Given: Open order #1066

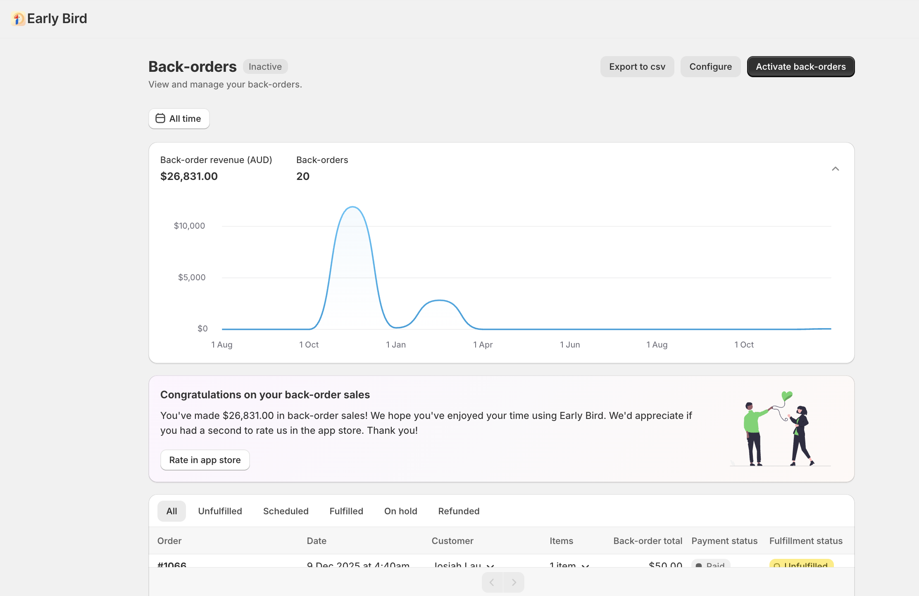Looking at the screenshot, I should (171, 566).
